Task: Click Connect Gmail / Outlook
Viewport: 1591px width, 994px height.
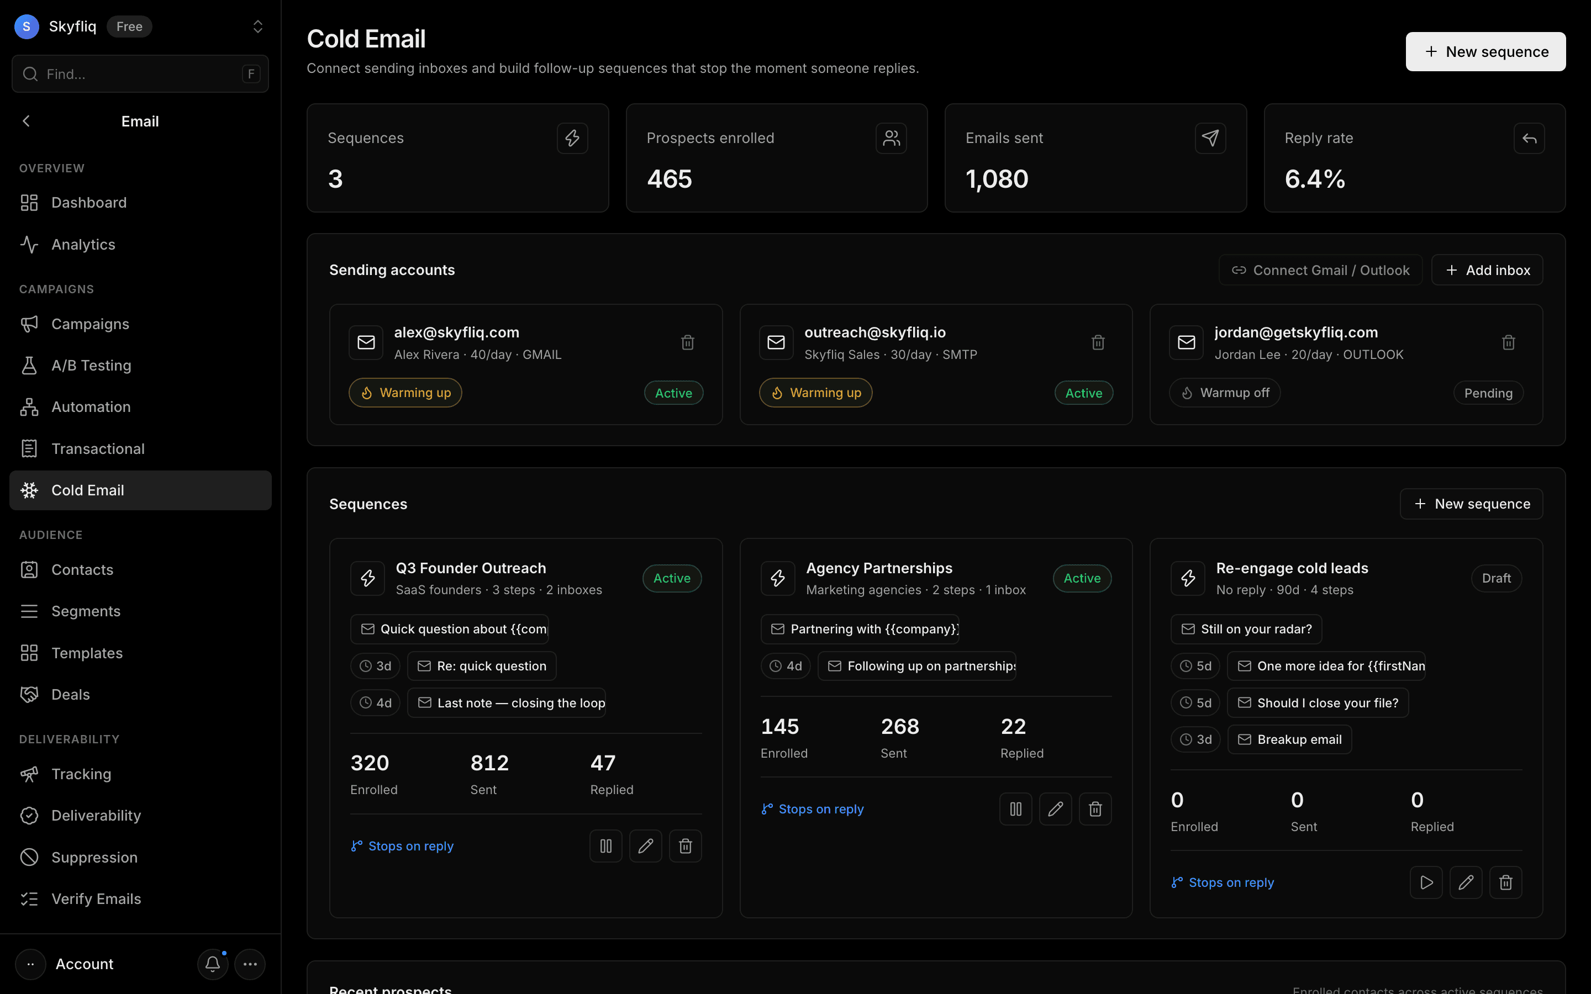Action: coord(1320,270)
